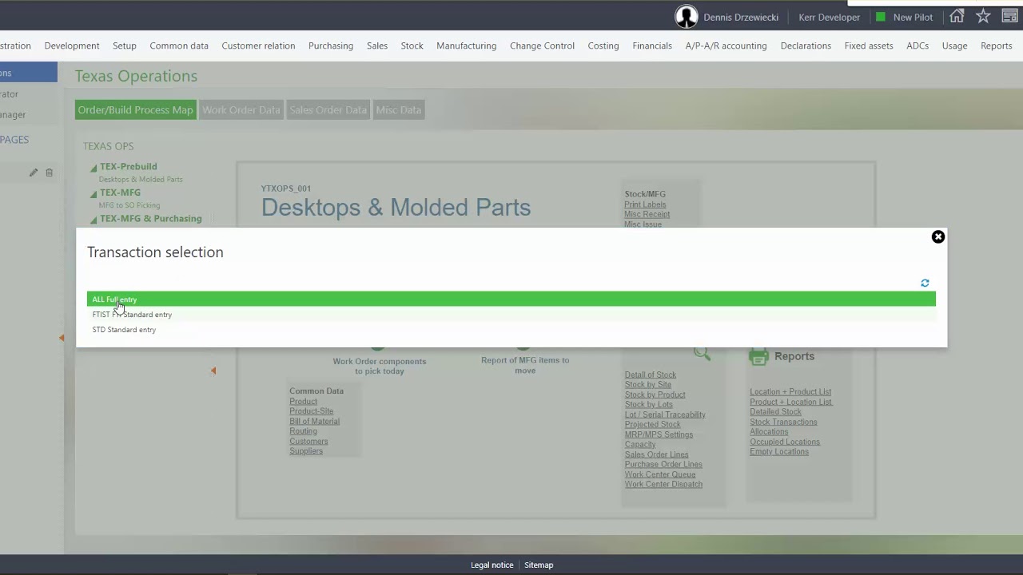Image resolution: width=1023 pixels, height=575 pixels.
Task: Open Empty Locations report link
Action: click(x=779, y=451)
